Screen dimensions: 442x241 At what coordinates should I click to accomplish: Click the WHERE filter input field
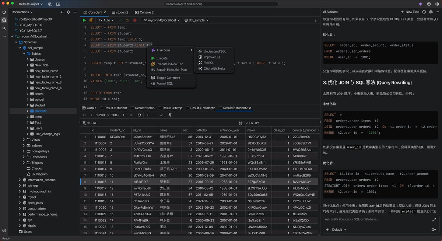[x=158, y=123]
